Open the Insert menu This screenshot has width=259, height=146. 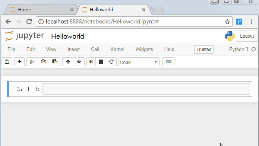[x=74, y=50]
